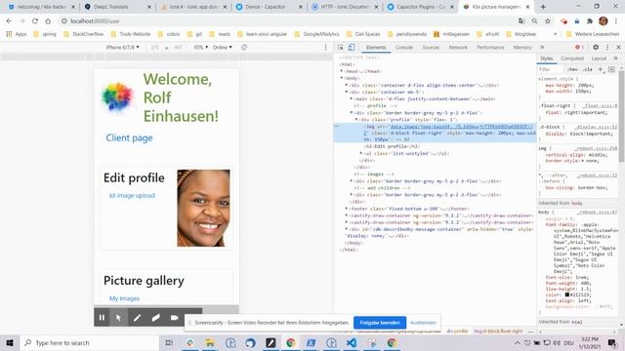The image size is (625, 351).
Task: Toggle the Screencastify webcam icon
Action: click(x=174, y=317)
